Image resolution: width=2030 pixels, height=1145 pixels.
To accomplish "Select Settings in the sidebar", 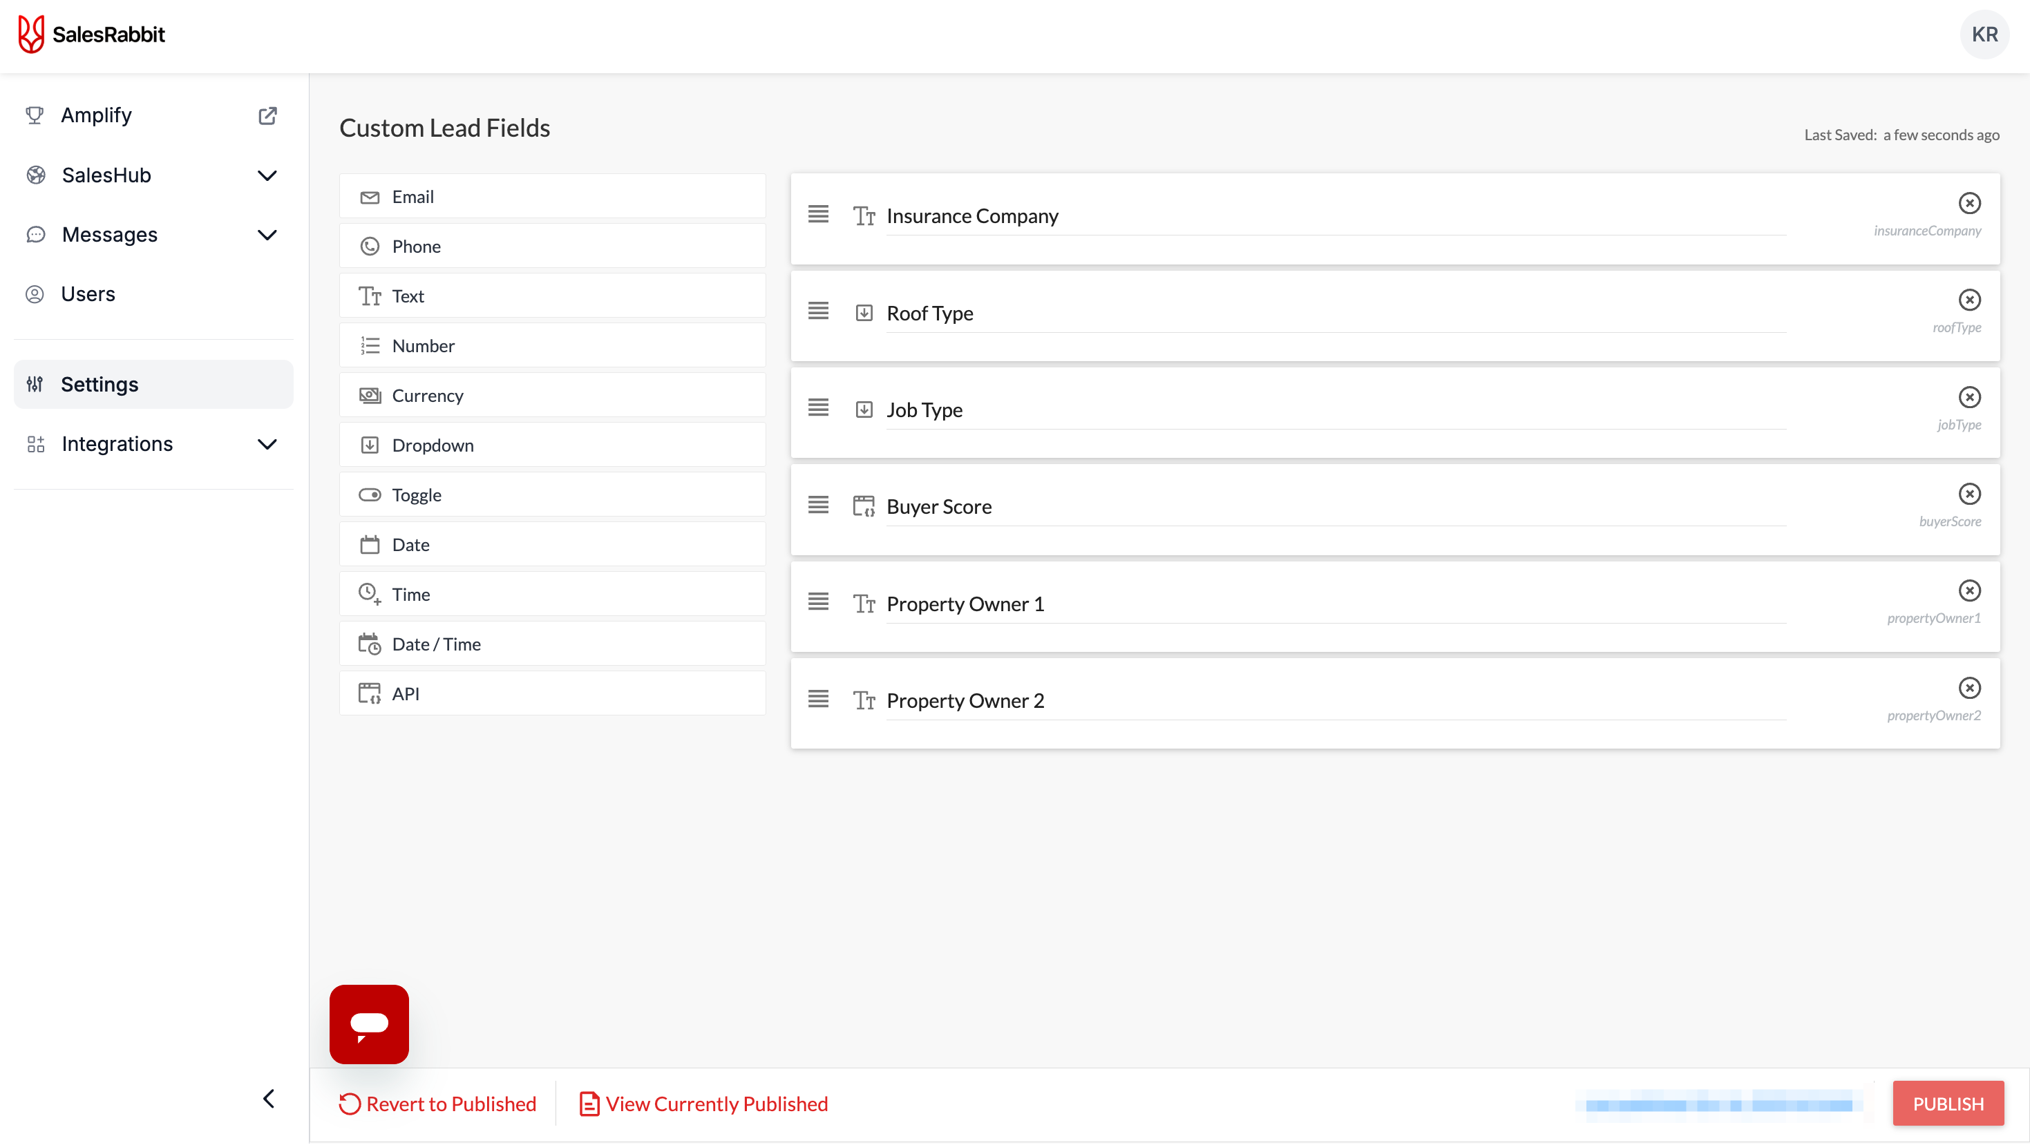I will click(100, 384).
